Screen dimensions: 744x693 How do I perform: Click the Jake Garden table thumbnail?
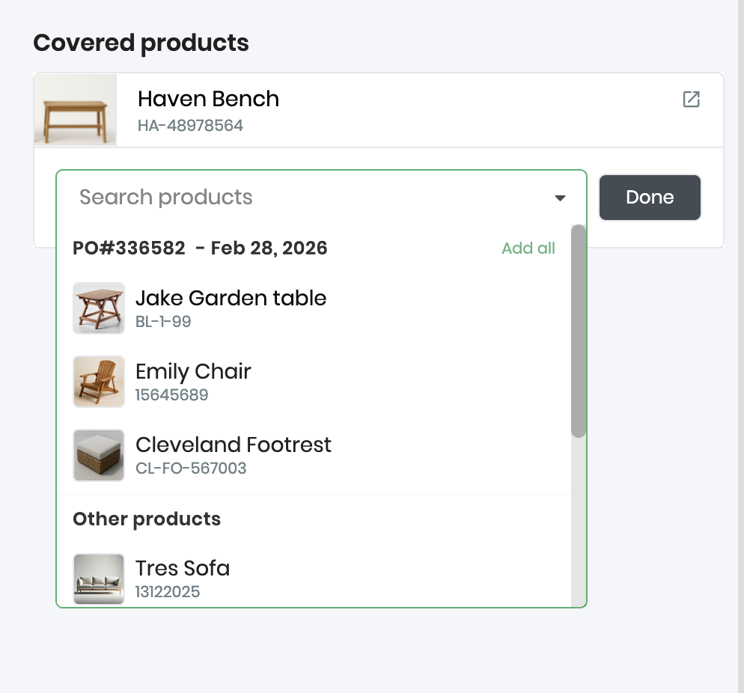[99, 308]
